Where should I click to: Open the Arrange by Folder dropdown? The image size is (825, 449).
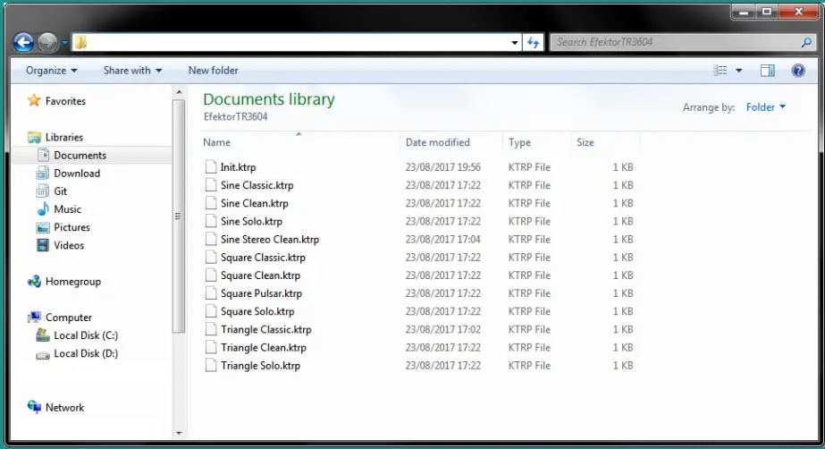(x=766, y=107)
